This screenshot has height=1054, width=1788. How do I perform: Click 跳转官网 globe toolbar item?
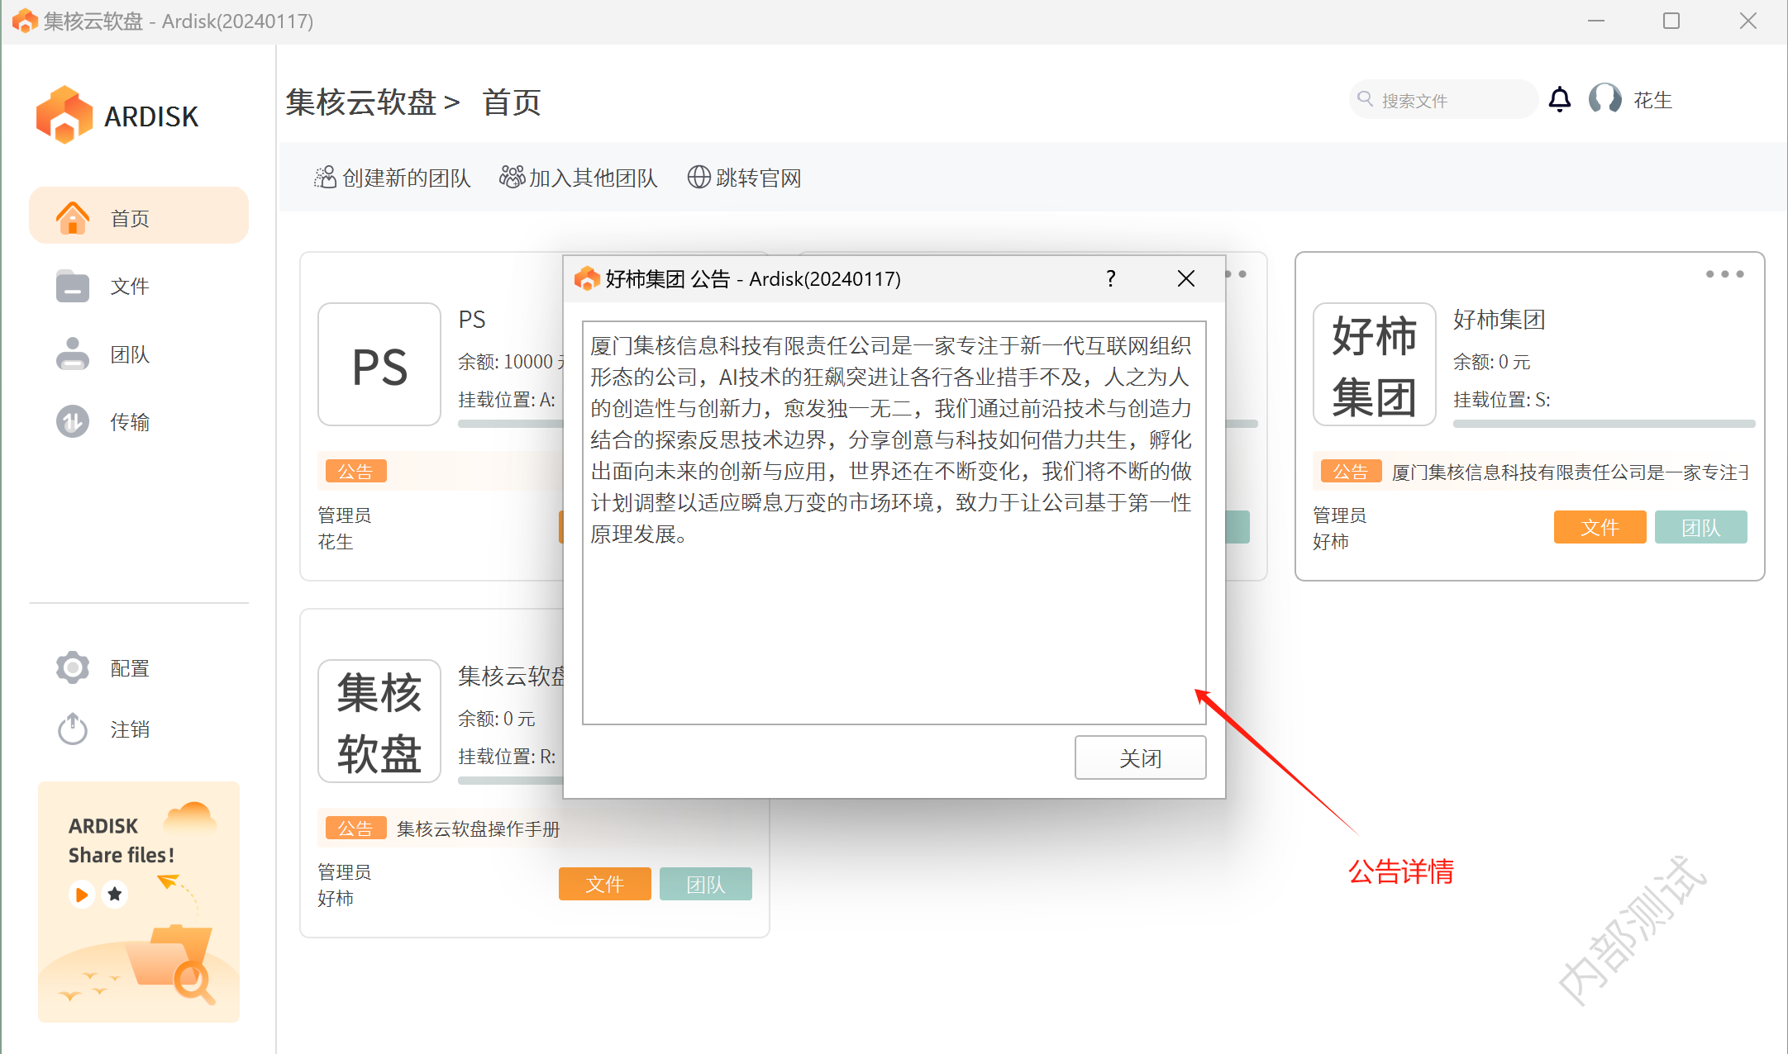(745, 178)
